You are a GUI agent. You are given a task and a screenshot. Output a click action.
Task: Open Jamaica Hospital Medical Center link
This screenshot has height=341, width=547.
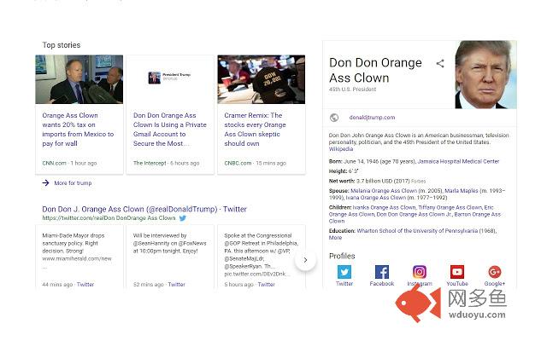click(458, 161)
